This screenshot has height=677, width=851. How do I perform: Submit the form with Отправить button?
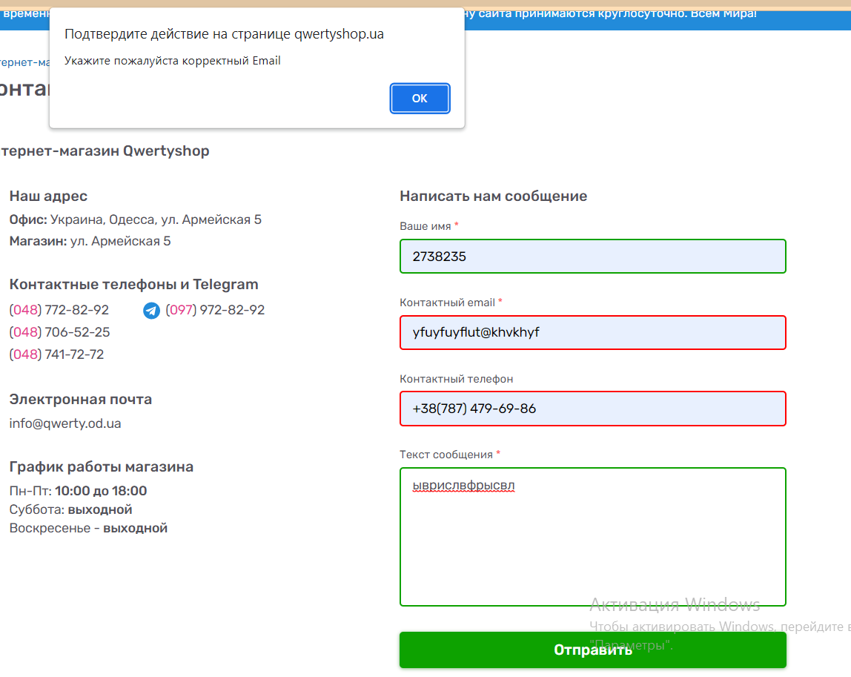(x=593, y=650)
